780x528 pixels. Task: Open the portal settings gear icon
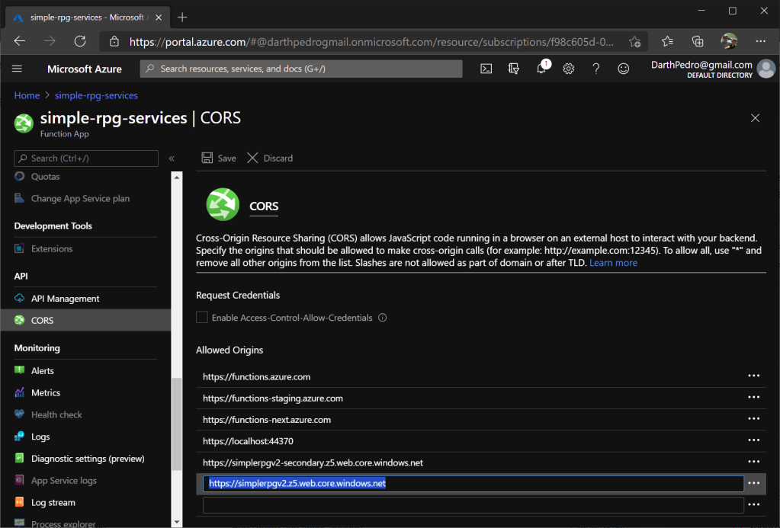pyautogui.click(x=568, y=69)
